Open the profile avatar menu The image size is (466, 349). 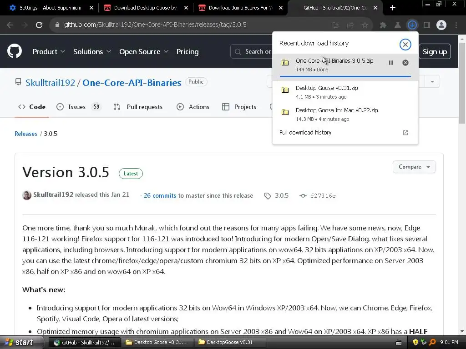tap(441, 25)
